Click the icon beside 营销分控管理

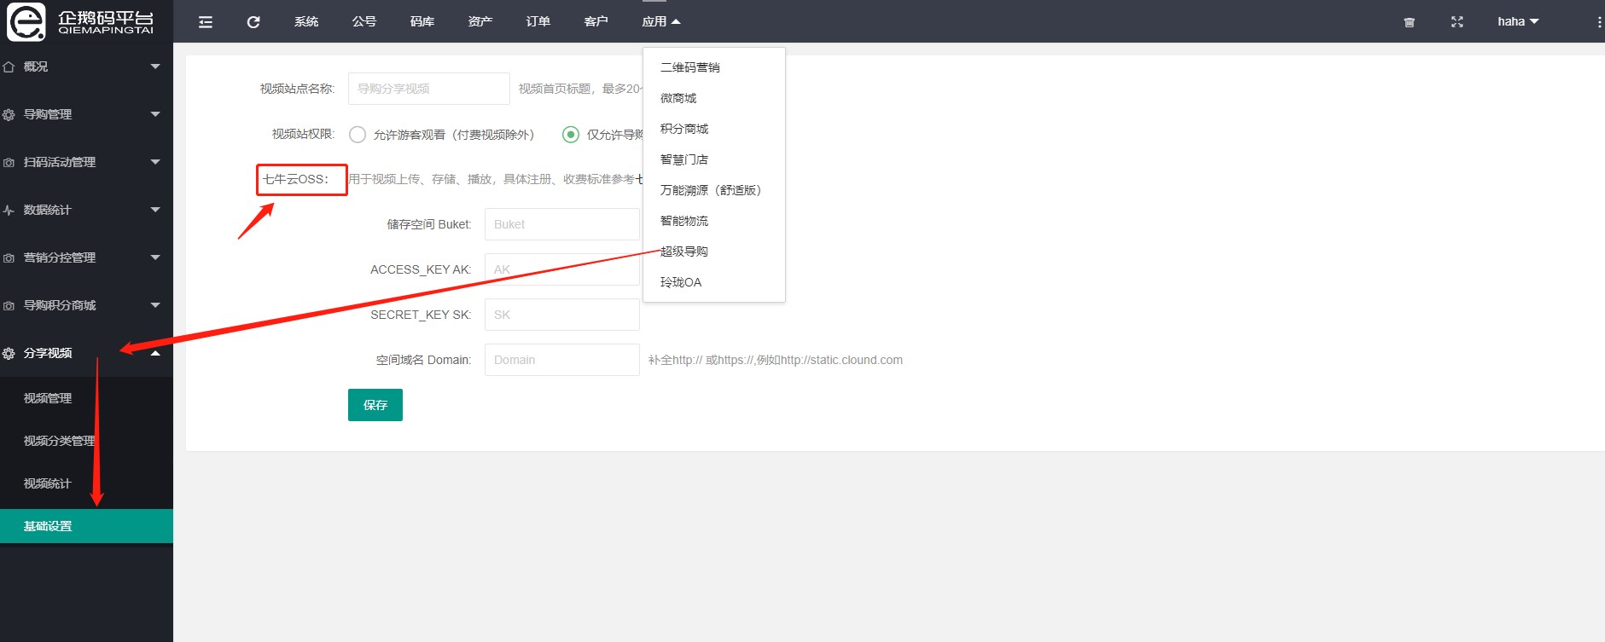coord(9,257)
